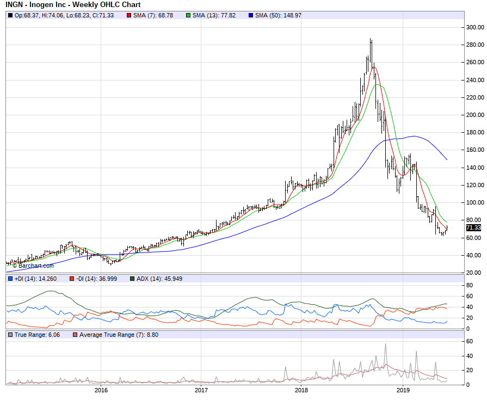Click the red SMA (7) legend swatch

click(129, 15)
